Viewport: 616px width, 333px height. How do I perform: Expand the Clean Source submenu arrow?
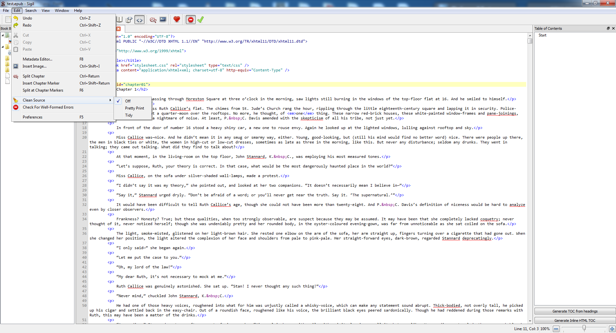[x=110, y=100]
